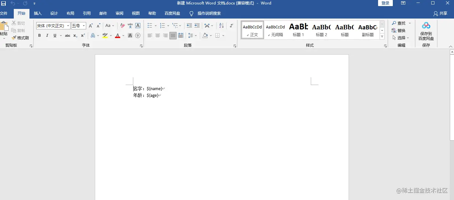The image size is (454, 200).
Task: Apply the 副标题 subtitle style
Action: pos(368,30)
